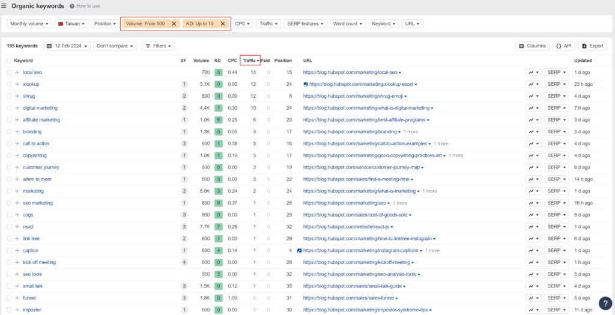Open the Keyword filter dropdown in filter bar
This screenshot has width=615, height=315.
point(384,23)
